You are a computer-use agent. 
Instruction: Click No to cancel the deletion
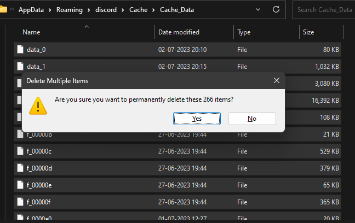pyautogui.click(x=252, y=119)
